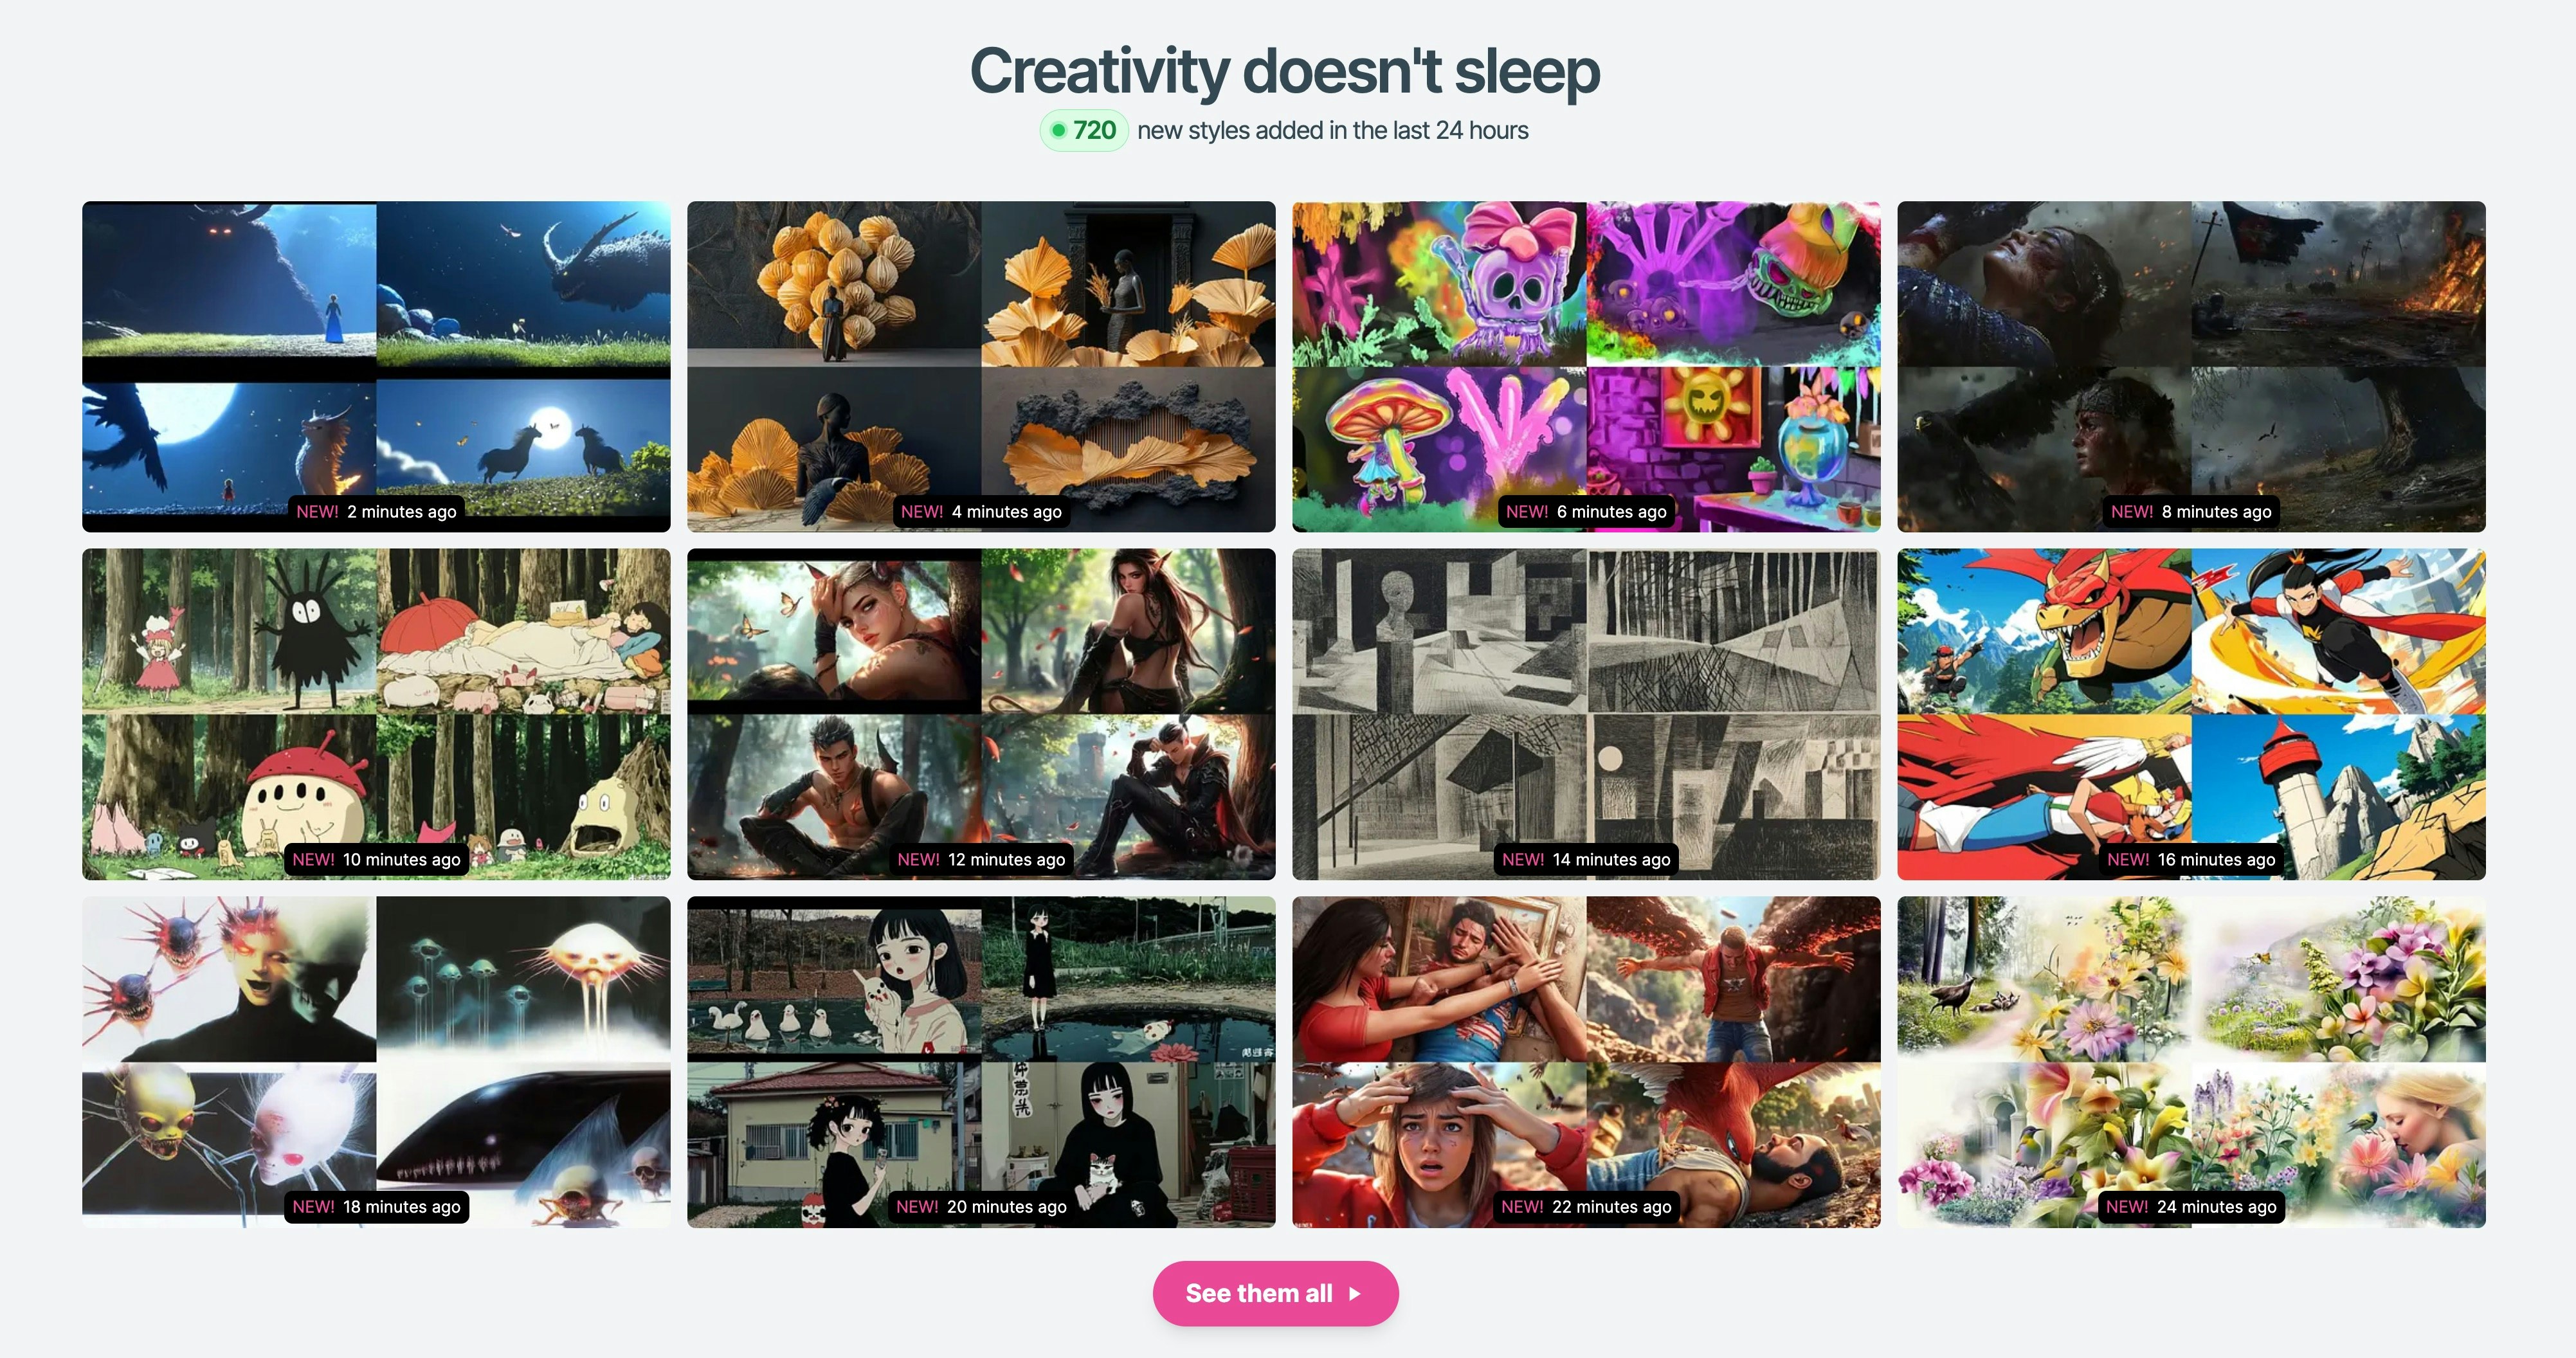
Task: Open the watercolor flowers style card
Action: [x=2191, y=1062]
